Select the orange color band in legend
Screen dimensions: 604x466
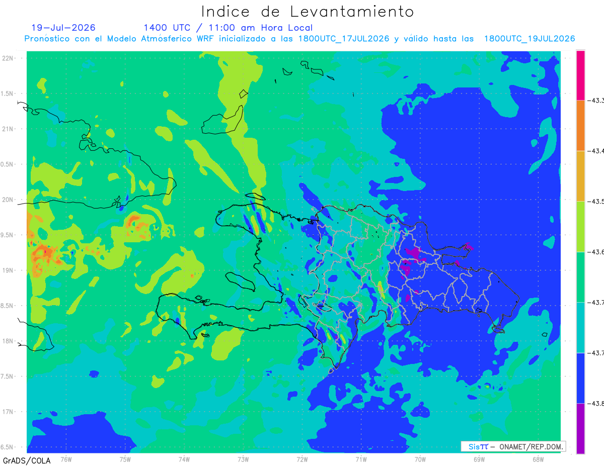580,125
